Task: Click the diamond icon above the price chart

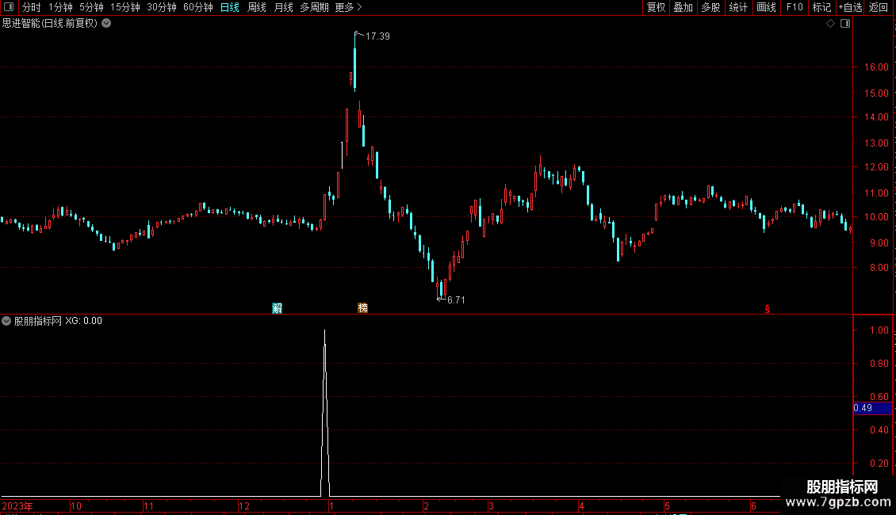Action: click(830, 24)
